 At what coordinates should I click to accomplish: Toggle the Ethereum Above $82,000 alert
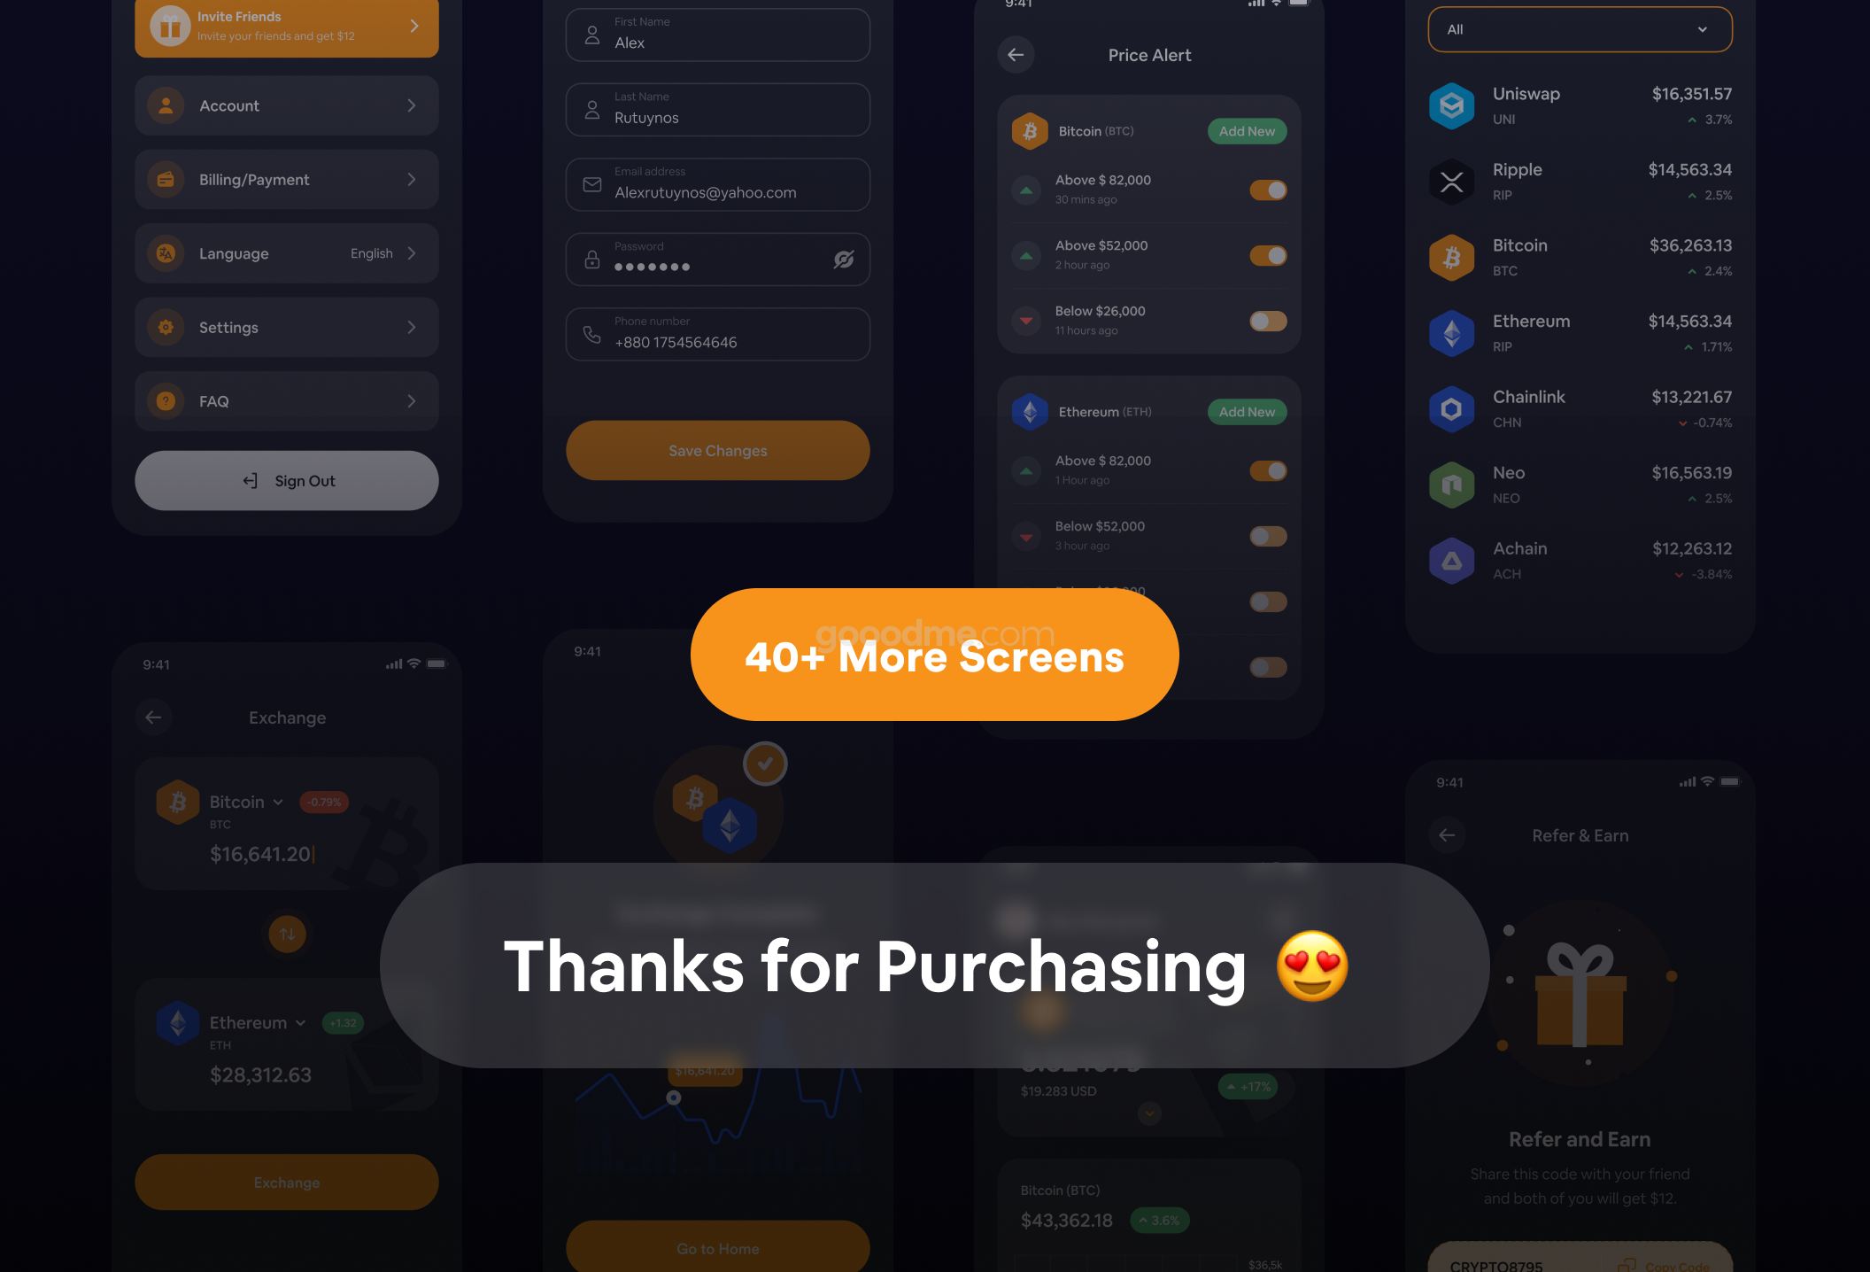click(x=1267, y=469)
